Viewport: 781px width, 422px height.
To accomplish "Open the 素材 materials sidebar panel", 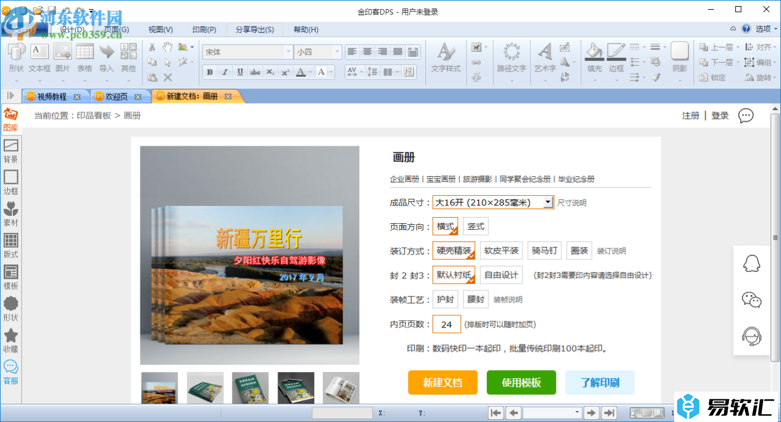I will pos(10,215).
